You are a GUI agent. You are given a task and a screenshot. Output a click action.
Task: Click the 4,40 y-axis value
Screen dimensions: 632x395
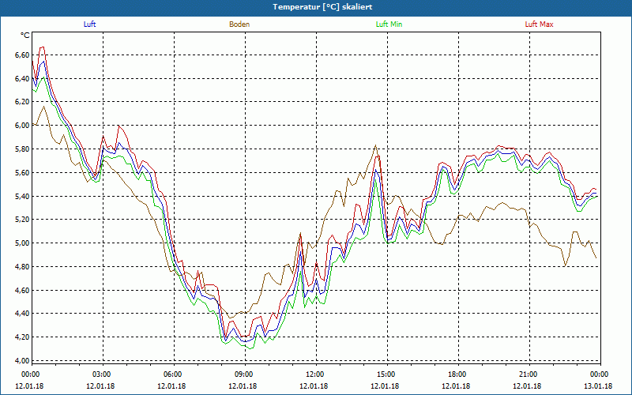22,314
